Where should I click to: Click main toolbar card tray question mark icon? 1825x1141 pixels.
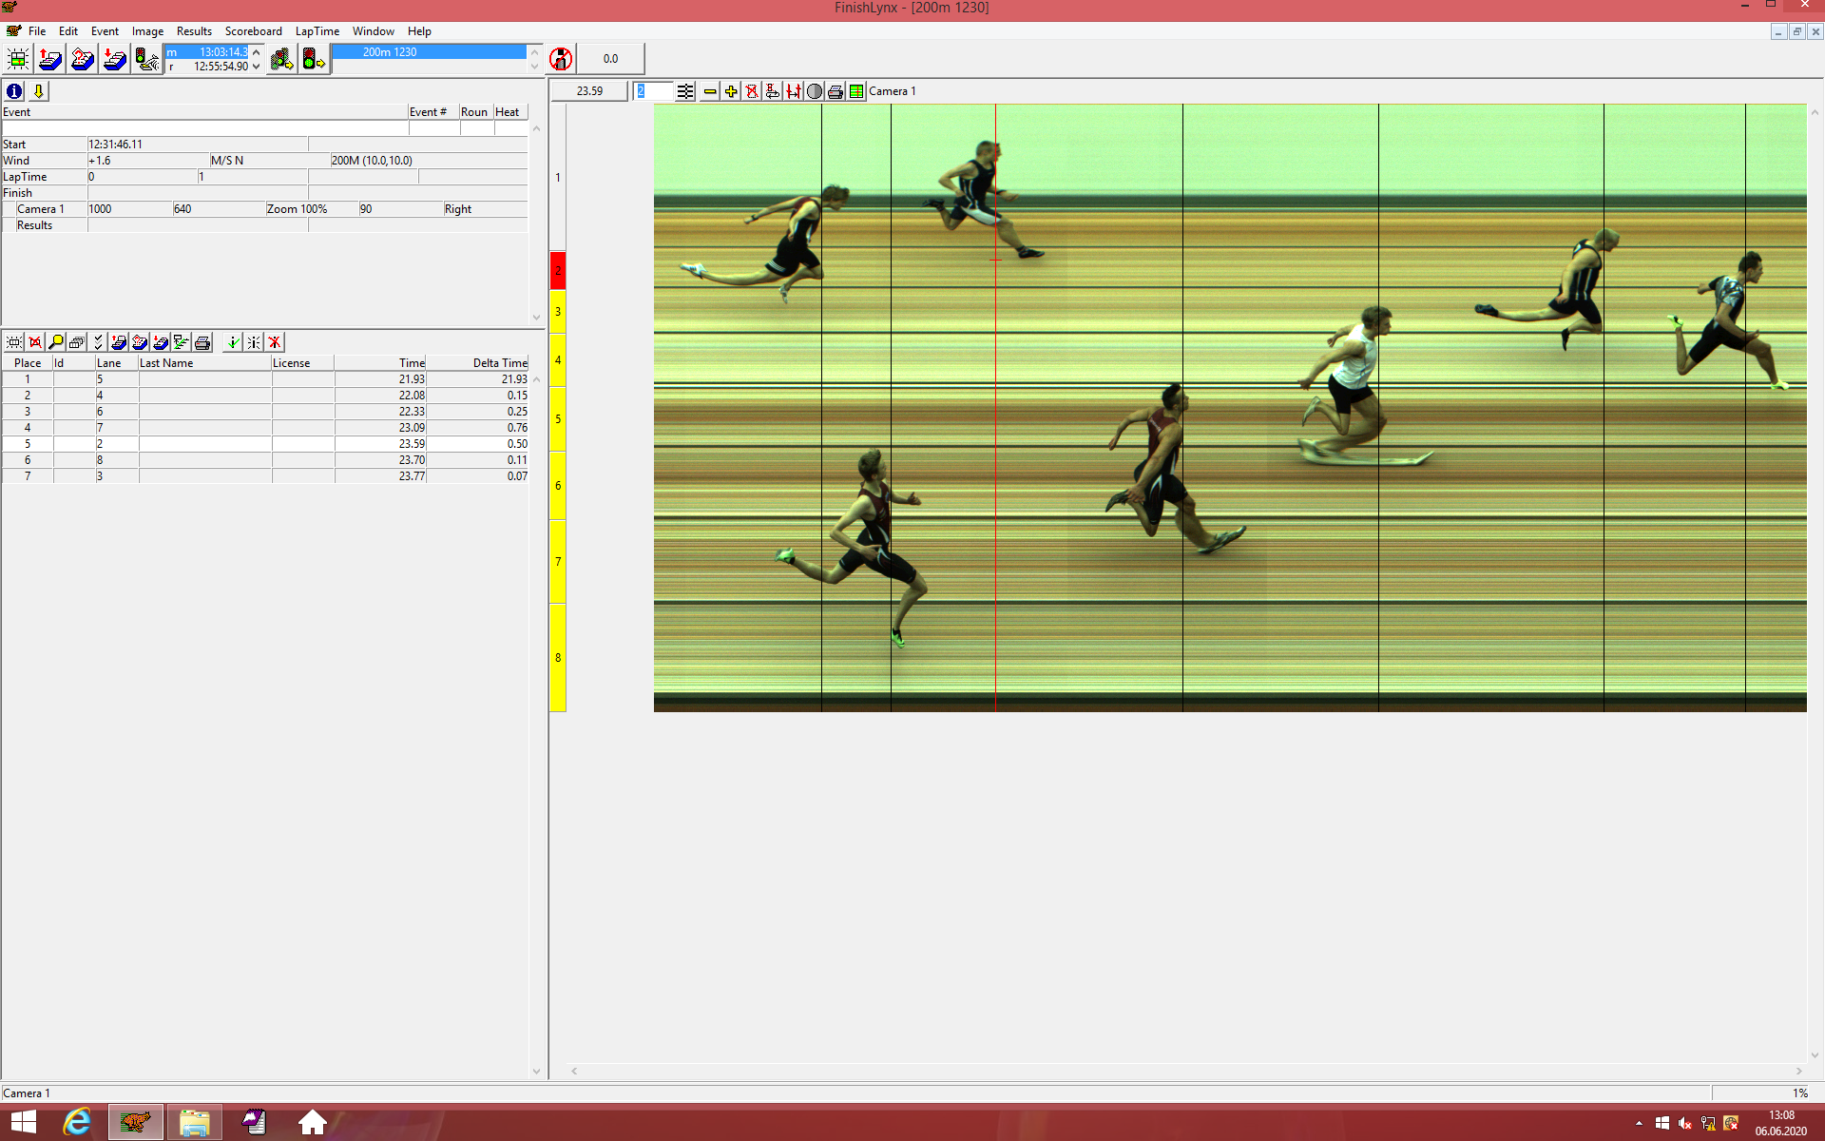click(x=83, y=59)
